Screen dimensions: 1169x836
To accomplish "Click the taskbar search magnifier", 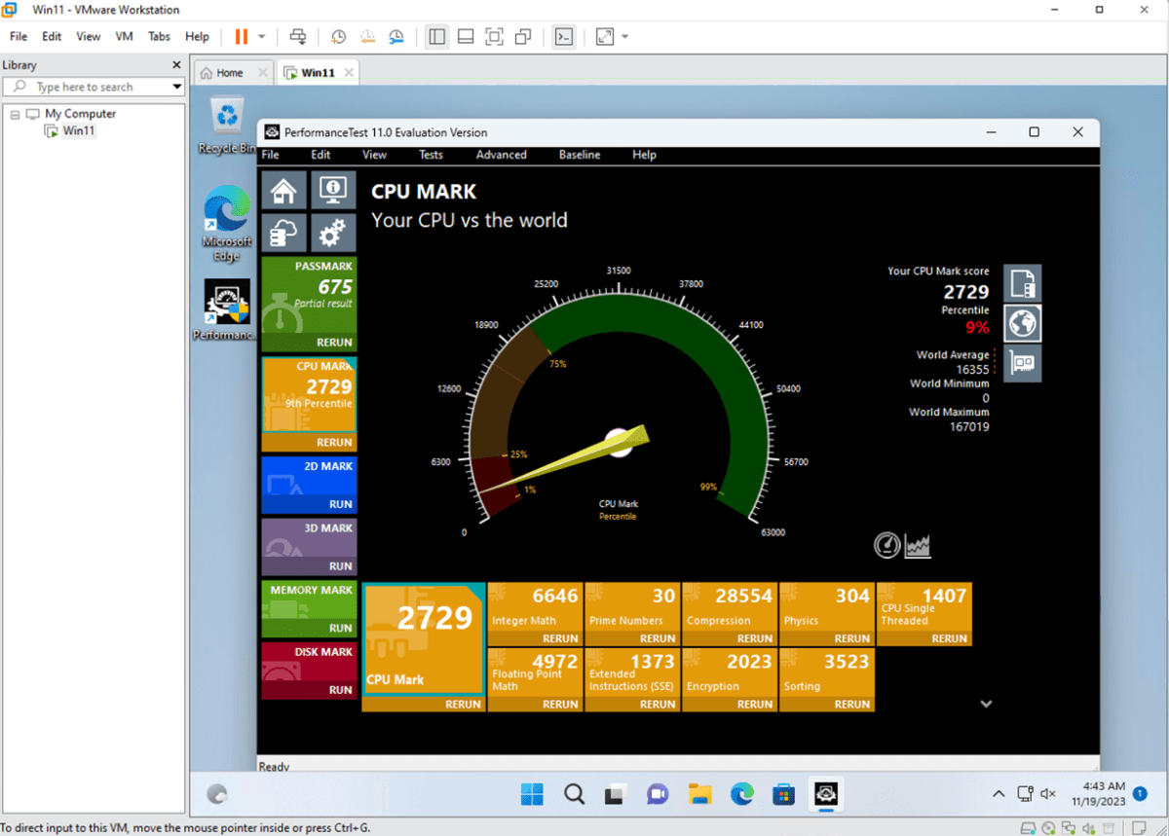I will pyautogui.click(x=574, y=794).
